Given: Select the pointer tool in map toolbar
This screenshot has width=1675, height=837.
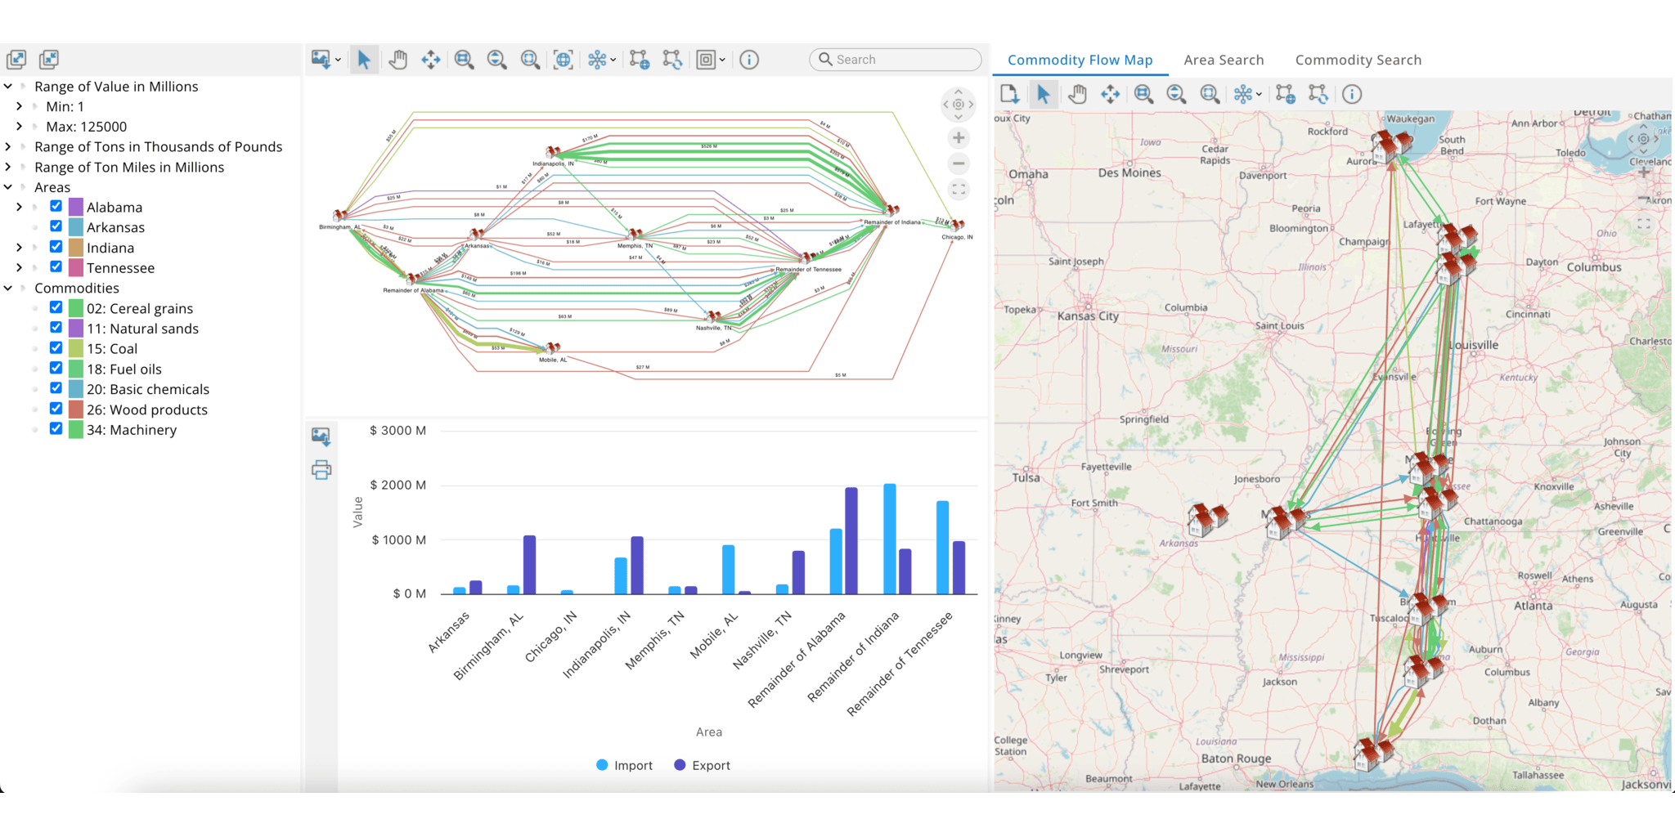Looking at the screenshot, I should coord(1044,95).
